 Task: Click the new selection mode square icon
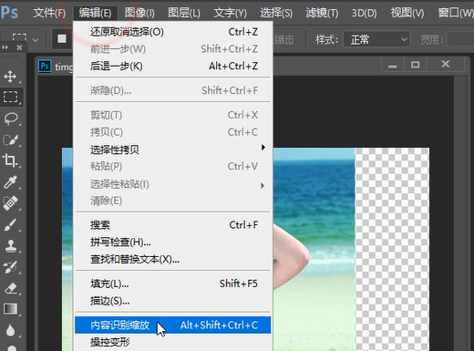(x=62, y=38)
